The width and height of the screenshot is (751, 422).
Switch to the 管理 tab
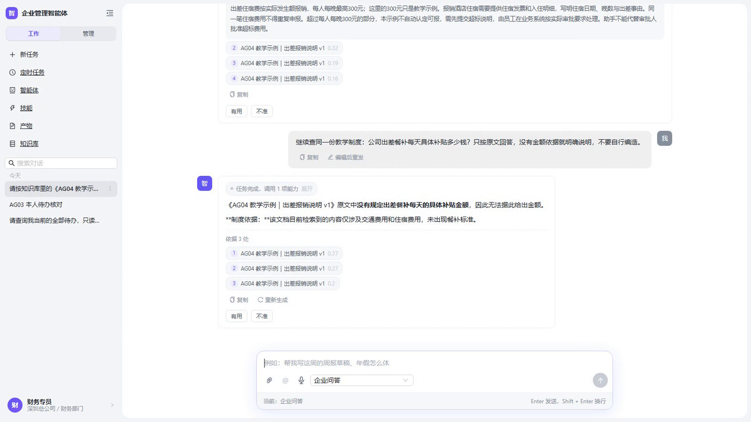[88, 34]
